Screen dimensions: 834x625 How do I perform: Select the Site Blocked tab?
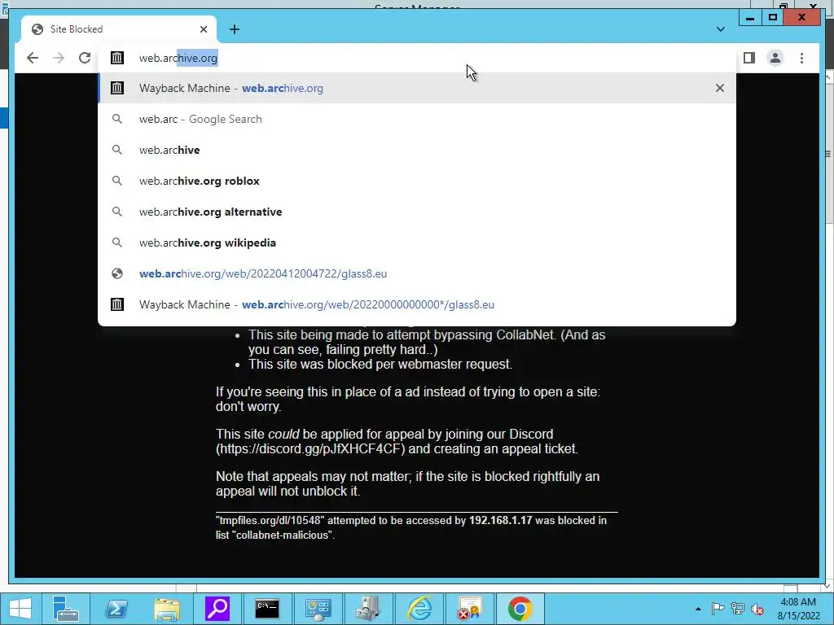tap(119, 29)
